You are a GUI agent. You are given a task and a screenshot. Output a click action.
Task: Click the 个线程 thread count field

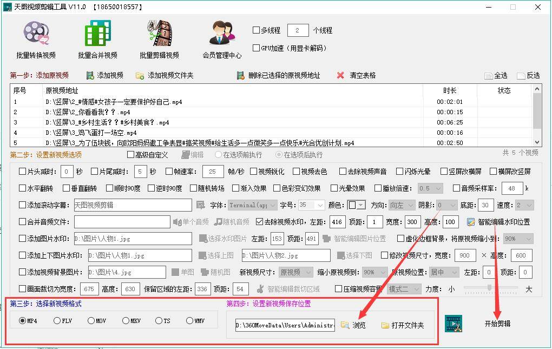click(298, 30)
